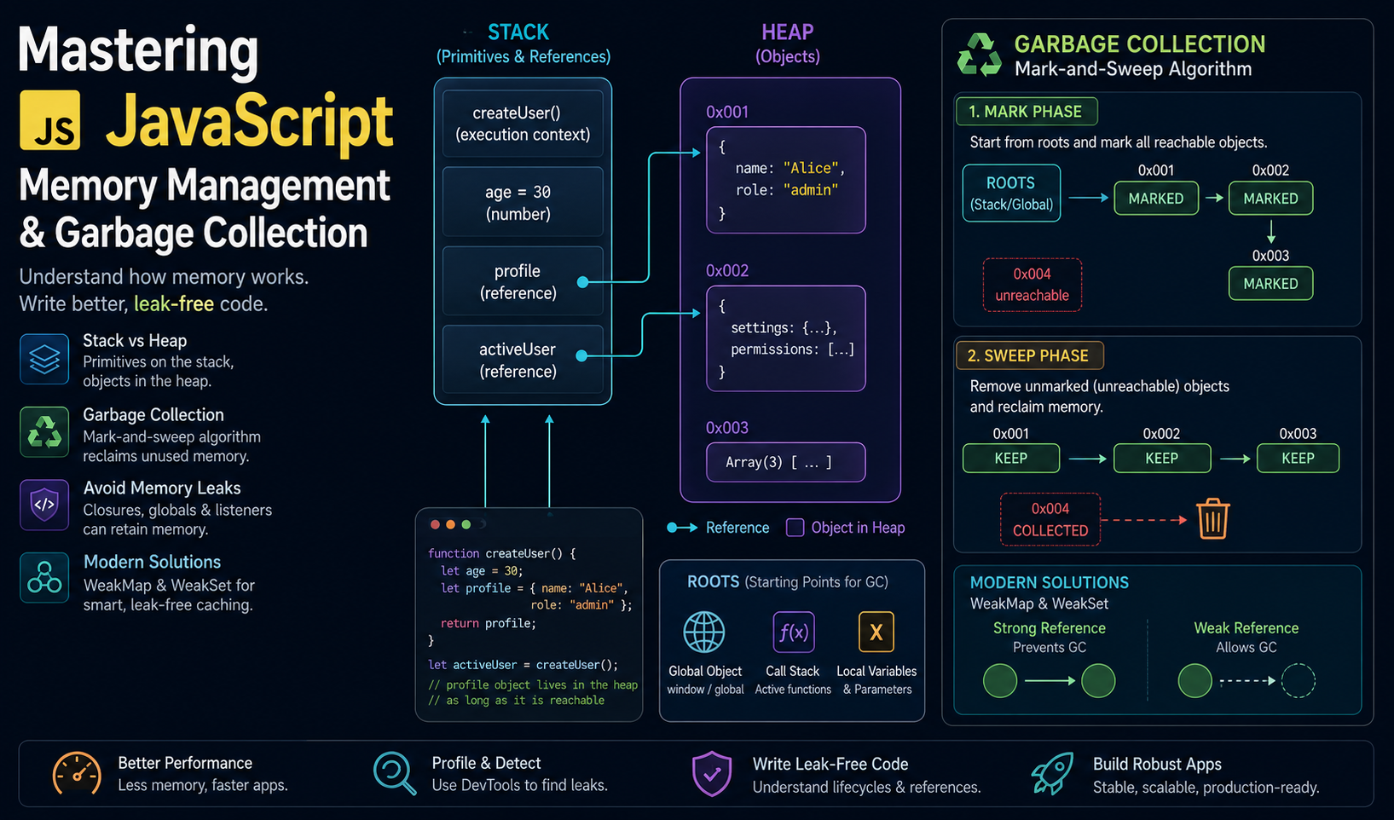Click the red dot in code window
Viewport: 1394px width, 820px height.
[x=435, y=524]
